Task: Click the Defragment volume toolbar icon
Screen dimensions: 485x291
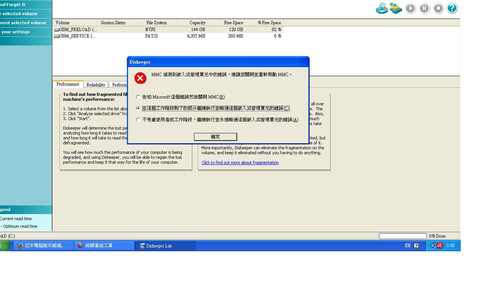Action: click(x=396, y=8)
